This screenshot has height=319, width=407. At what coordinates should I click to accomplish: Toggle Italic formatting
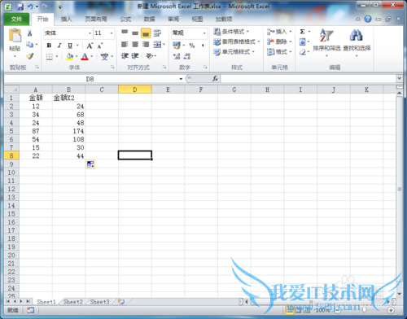[59, 46]
